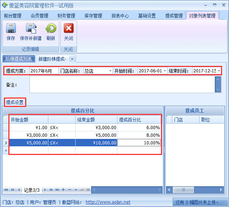The height and width of the screenshot is (207, 229).
Task: Go to first record in navigator
Action: pos(6,190)
